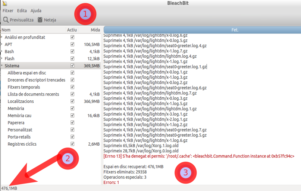Click the lightdm.log.7.gz log line
The width and height of the screenshot is (301, 191).
(x=150, y=93)
